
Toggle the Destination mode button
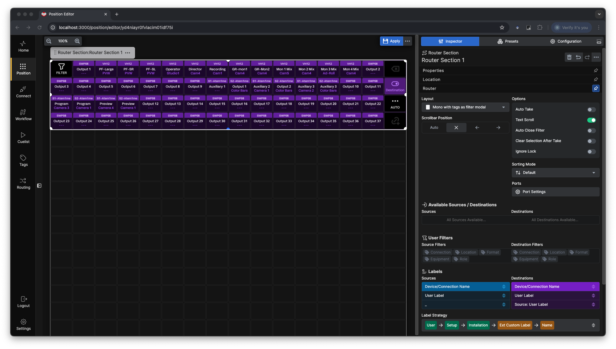(395, 86)
